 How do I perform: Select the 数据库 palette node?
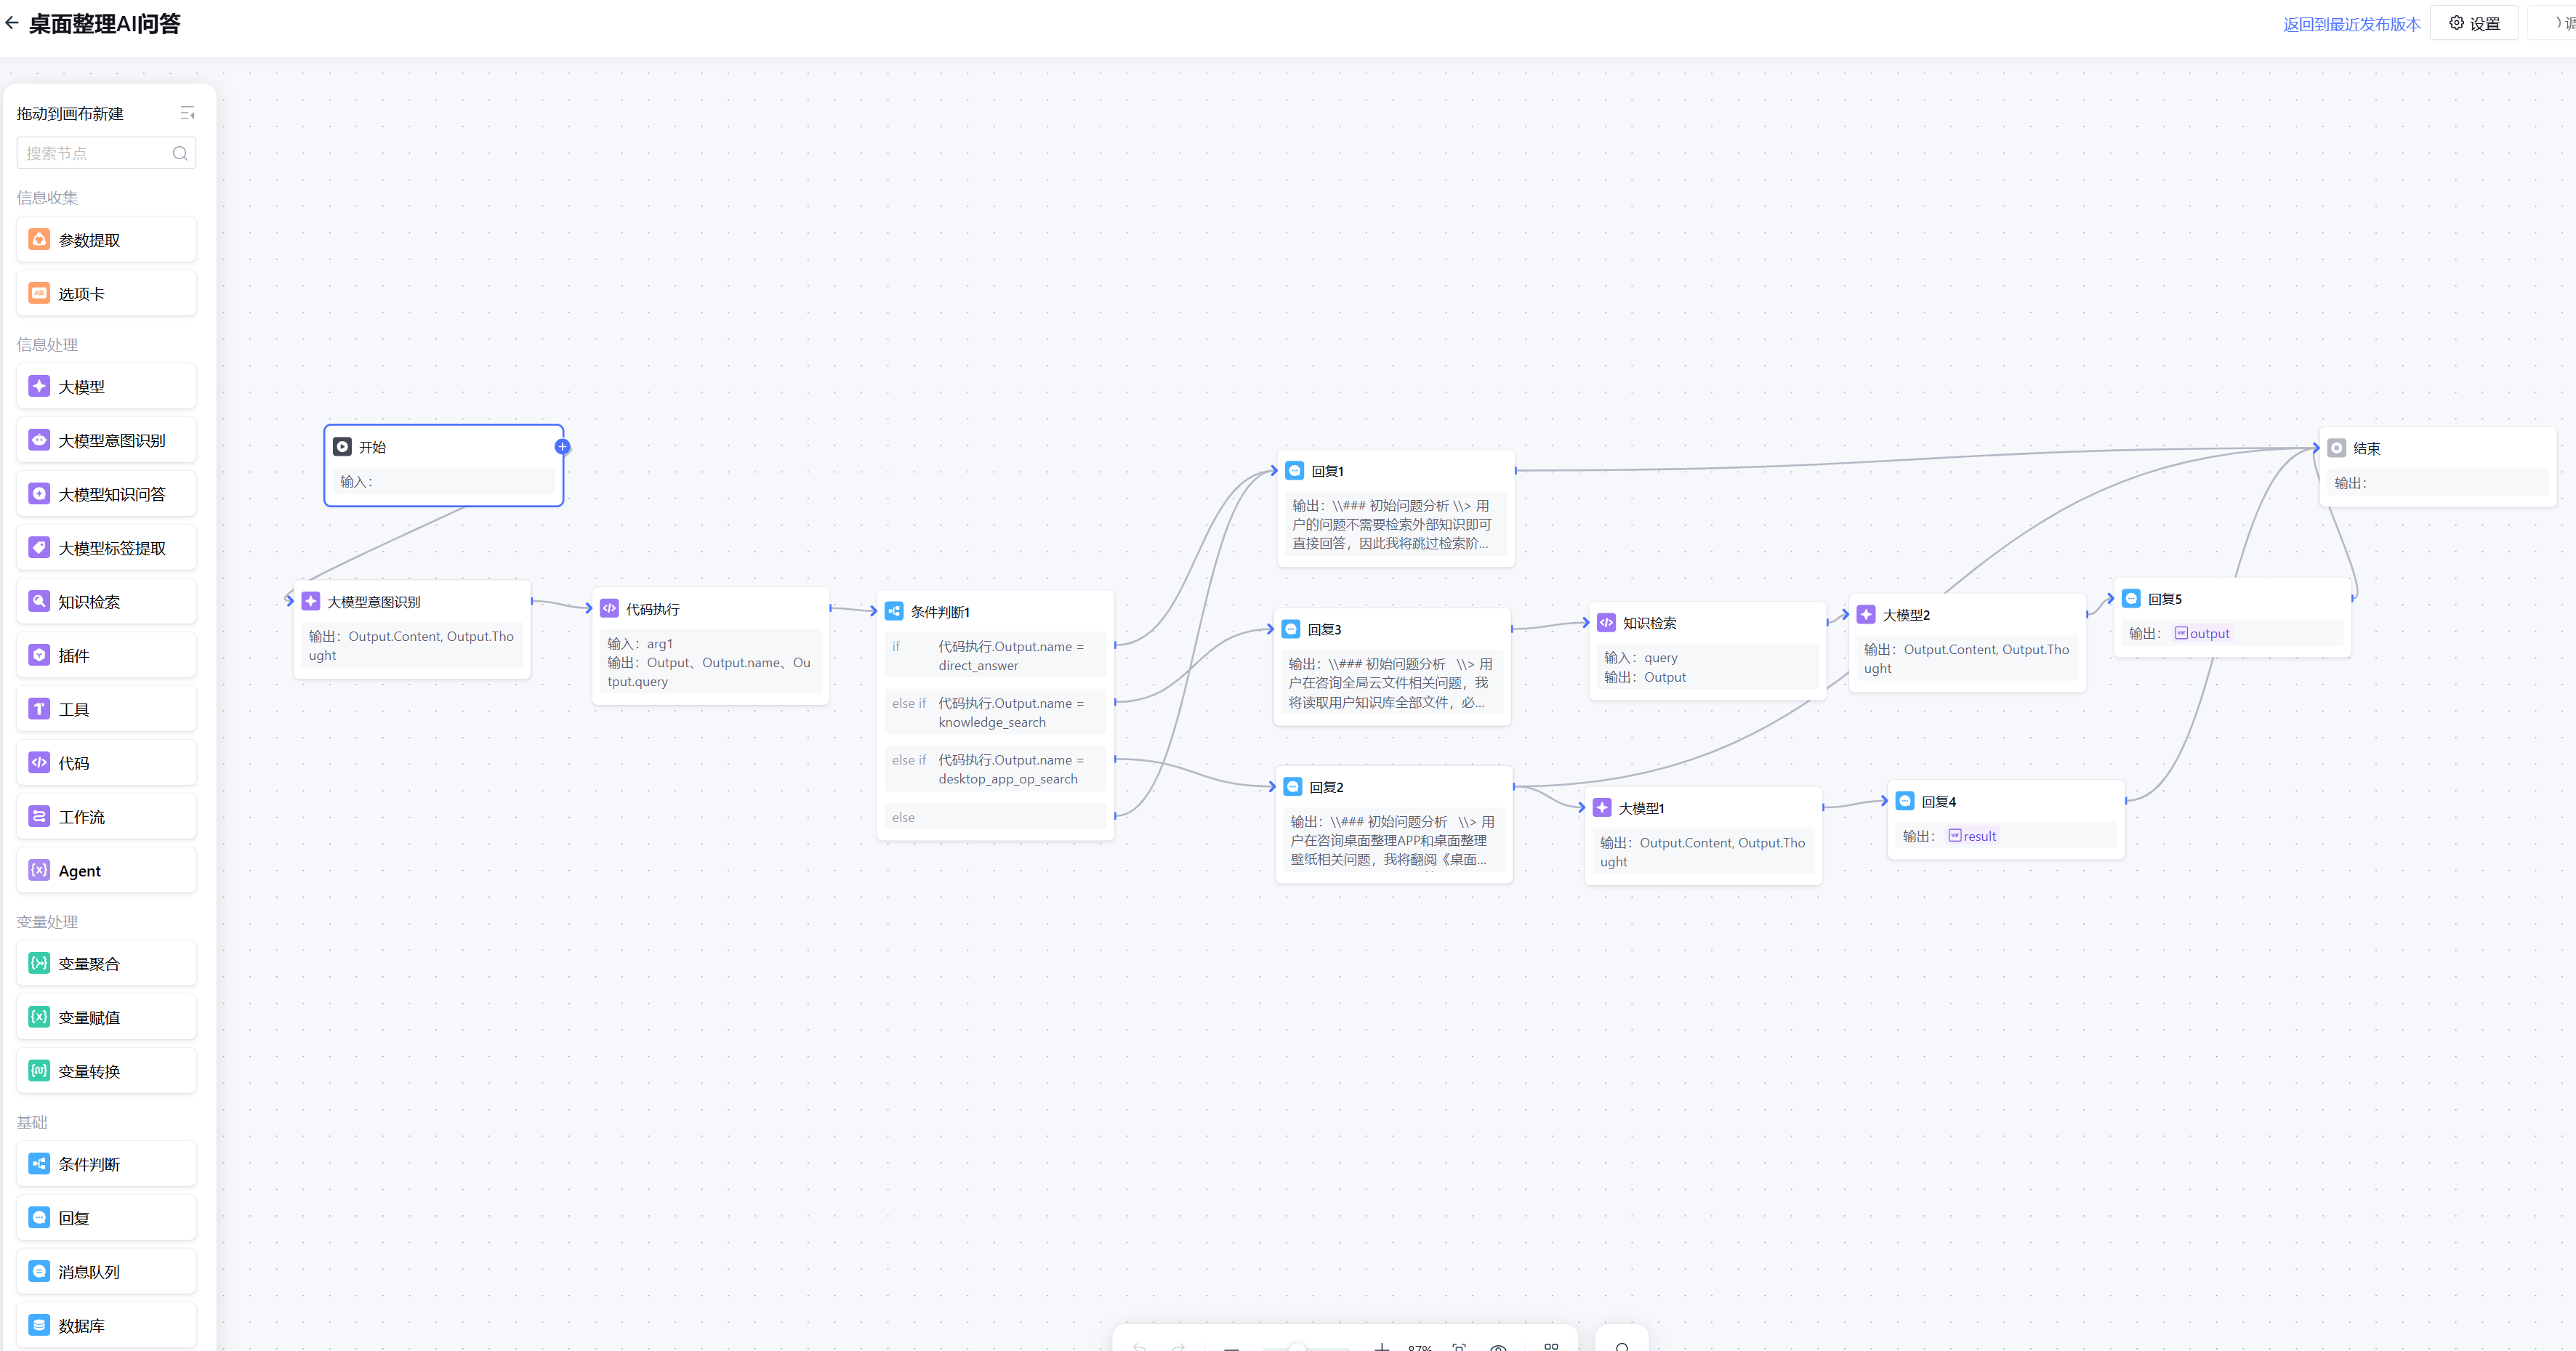[106, 1326]
